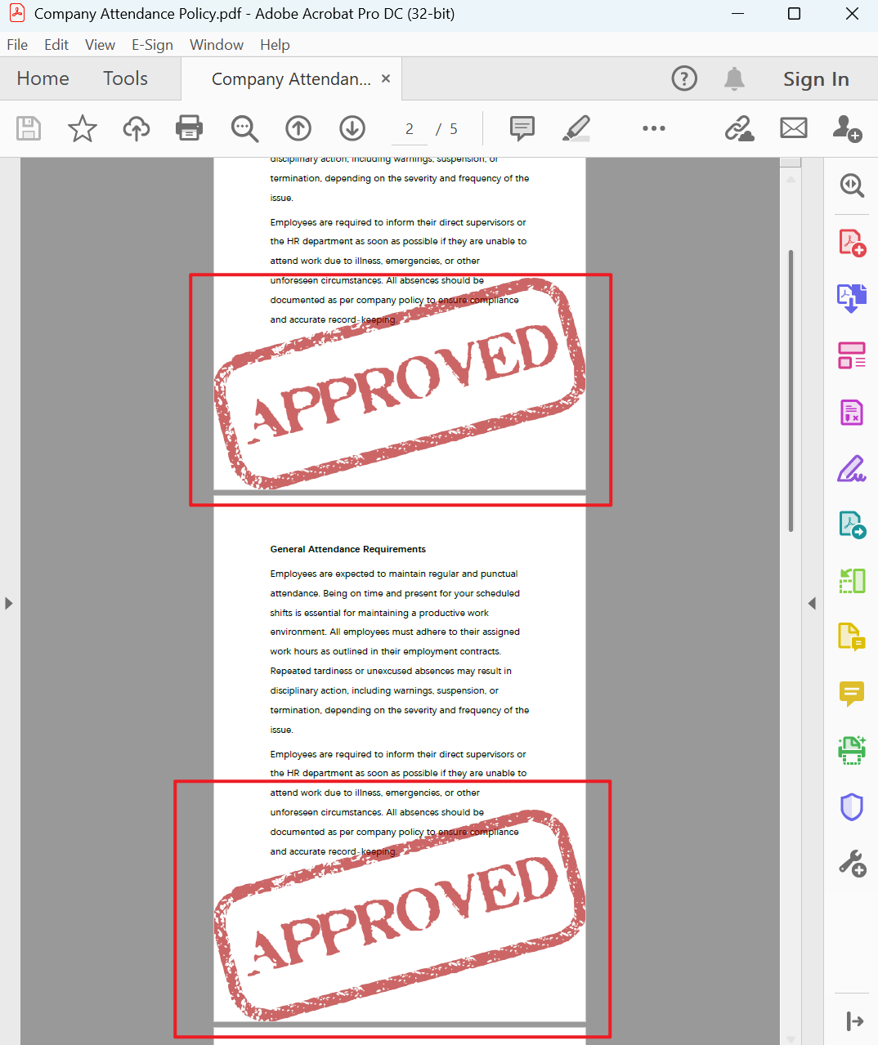Toggle favorite star for this document
The width and height of the screenshot is (878, 1045).
click(82, 128)
